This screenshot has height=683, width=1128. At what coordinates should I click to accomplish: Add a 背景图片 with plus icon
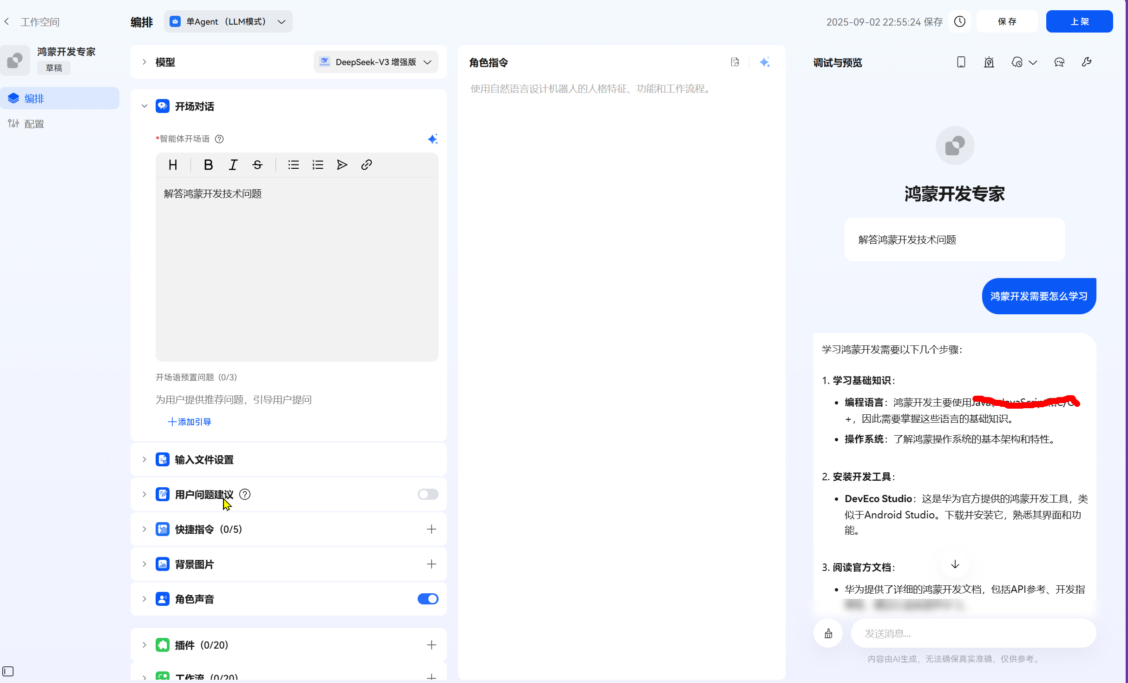tap(432, 564)
